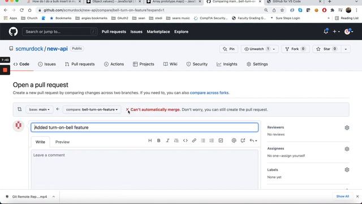Switch to the Issues repository tab

47,64
